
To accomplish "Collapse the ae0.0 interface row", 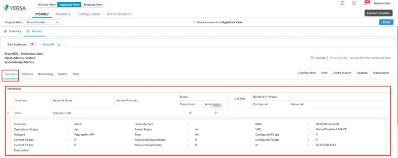I will [9, 113].
